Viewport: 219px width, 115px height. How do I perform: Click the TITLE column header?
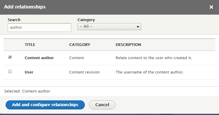[x=30, y=45]
